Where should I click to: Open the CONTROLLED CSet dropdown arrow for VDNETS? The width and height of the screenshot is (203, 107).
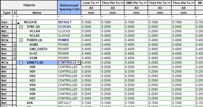click(78, 63)
